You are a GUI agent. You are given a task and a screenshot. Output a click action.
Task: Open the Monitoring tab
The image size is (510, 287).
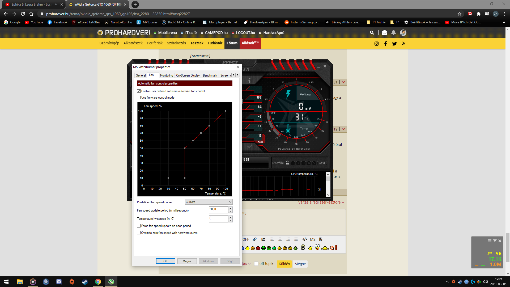pyautogui.click(x=167, y=75)
